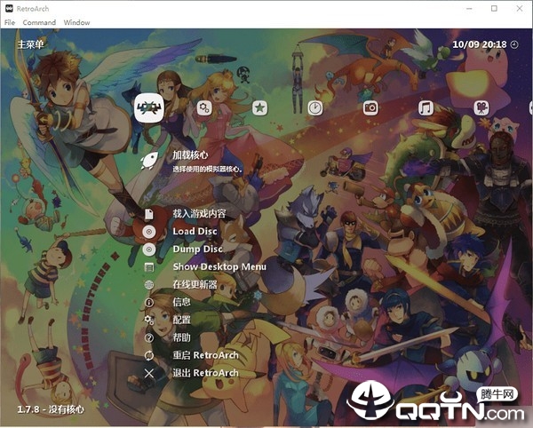
Task: Open the Command menu
Action: (x=39, y=22)
